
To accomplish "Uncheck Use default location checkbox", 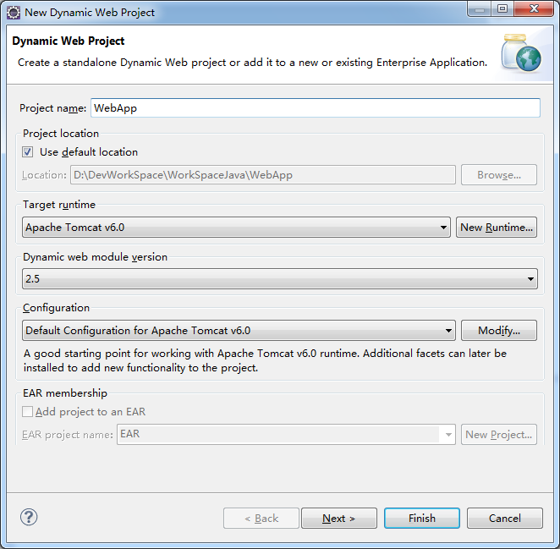I will (x=28, y=151).
